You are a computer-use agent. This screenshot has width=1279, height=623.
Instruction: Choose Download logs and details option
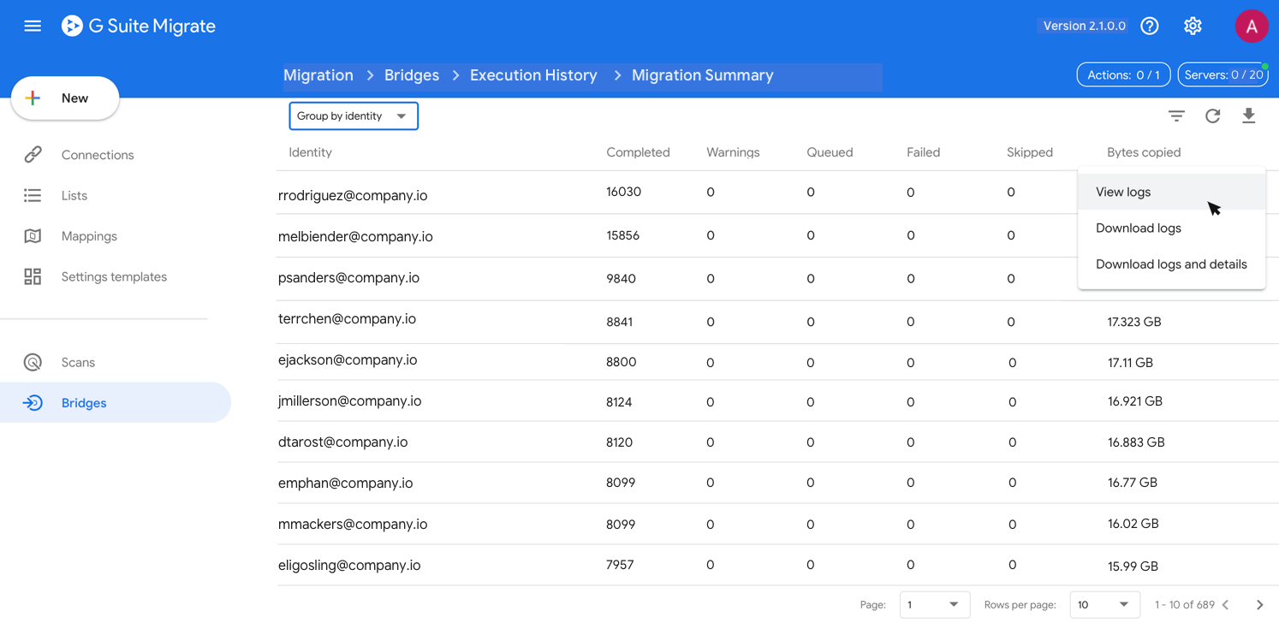click(x=1170, y=264)
